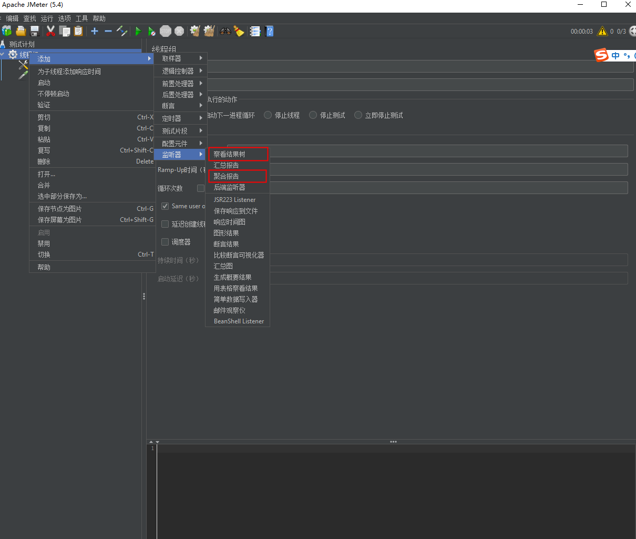The width and height of the screenshot is (636, 539).
Task: Tick the Same user checkbox
Action: tap(165, 206)
